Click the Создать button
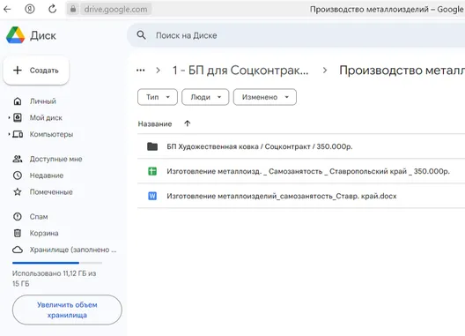 point(36,71)
